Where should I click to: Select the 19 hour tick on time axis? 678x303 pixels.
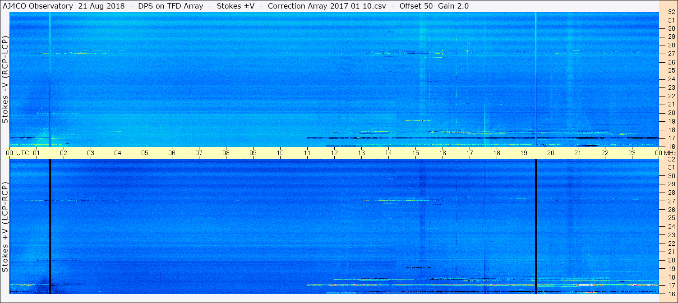click(x=524, y=153)
